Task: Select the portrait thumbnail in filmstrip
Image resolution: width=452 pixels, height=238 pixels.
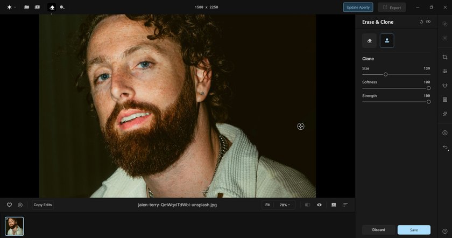Action: 15,226
